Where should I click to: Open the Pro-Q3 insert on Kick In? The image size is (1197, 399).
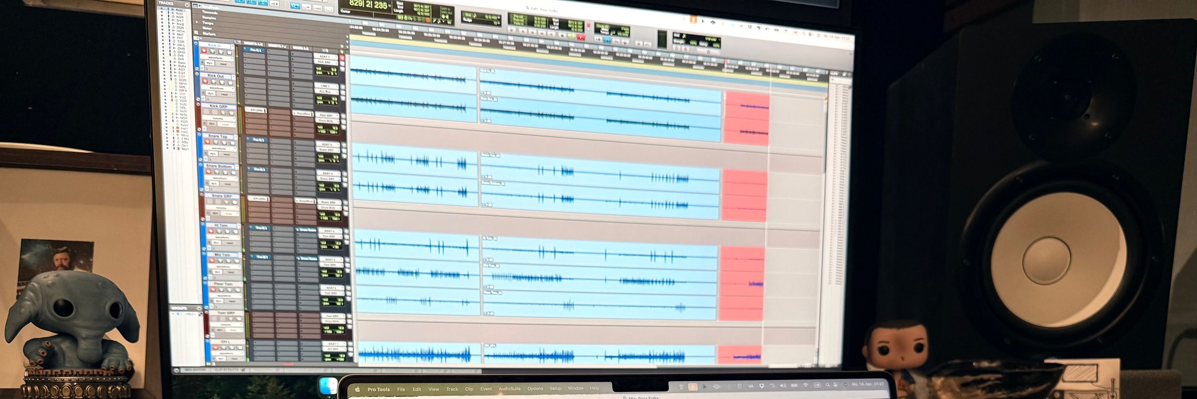(255, 50)
